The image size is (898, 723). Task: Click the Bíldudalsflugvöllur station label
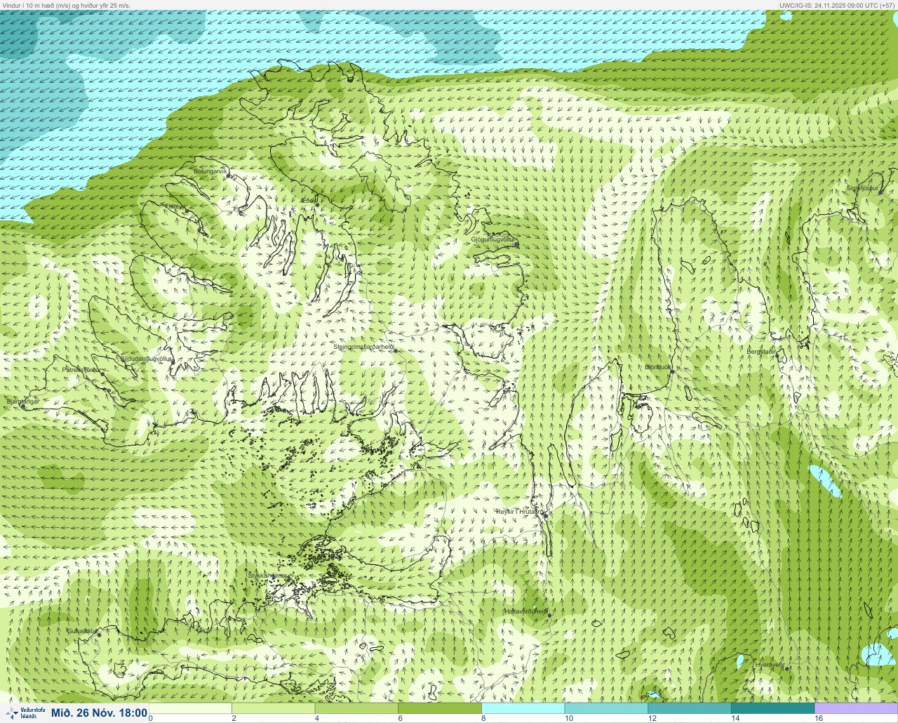(x=146, y=359)
